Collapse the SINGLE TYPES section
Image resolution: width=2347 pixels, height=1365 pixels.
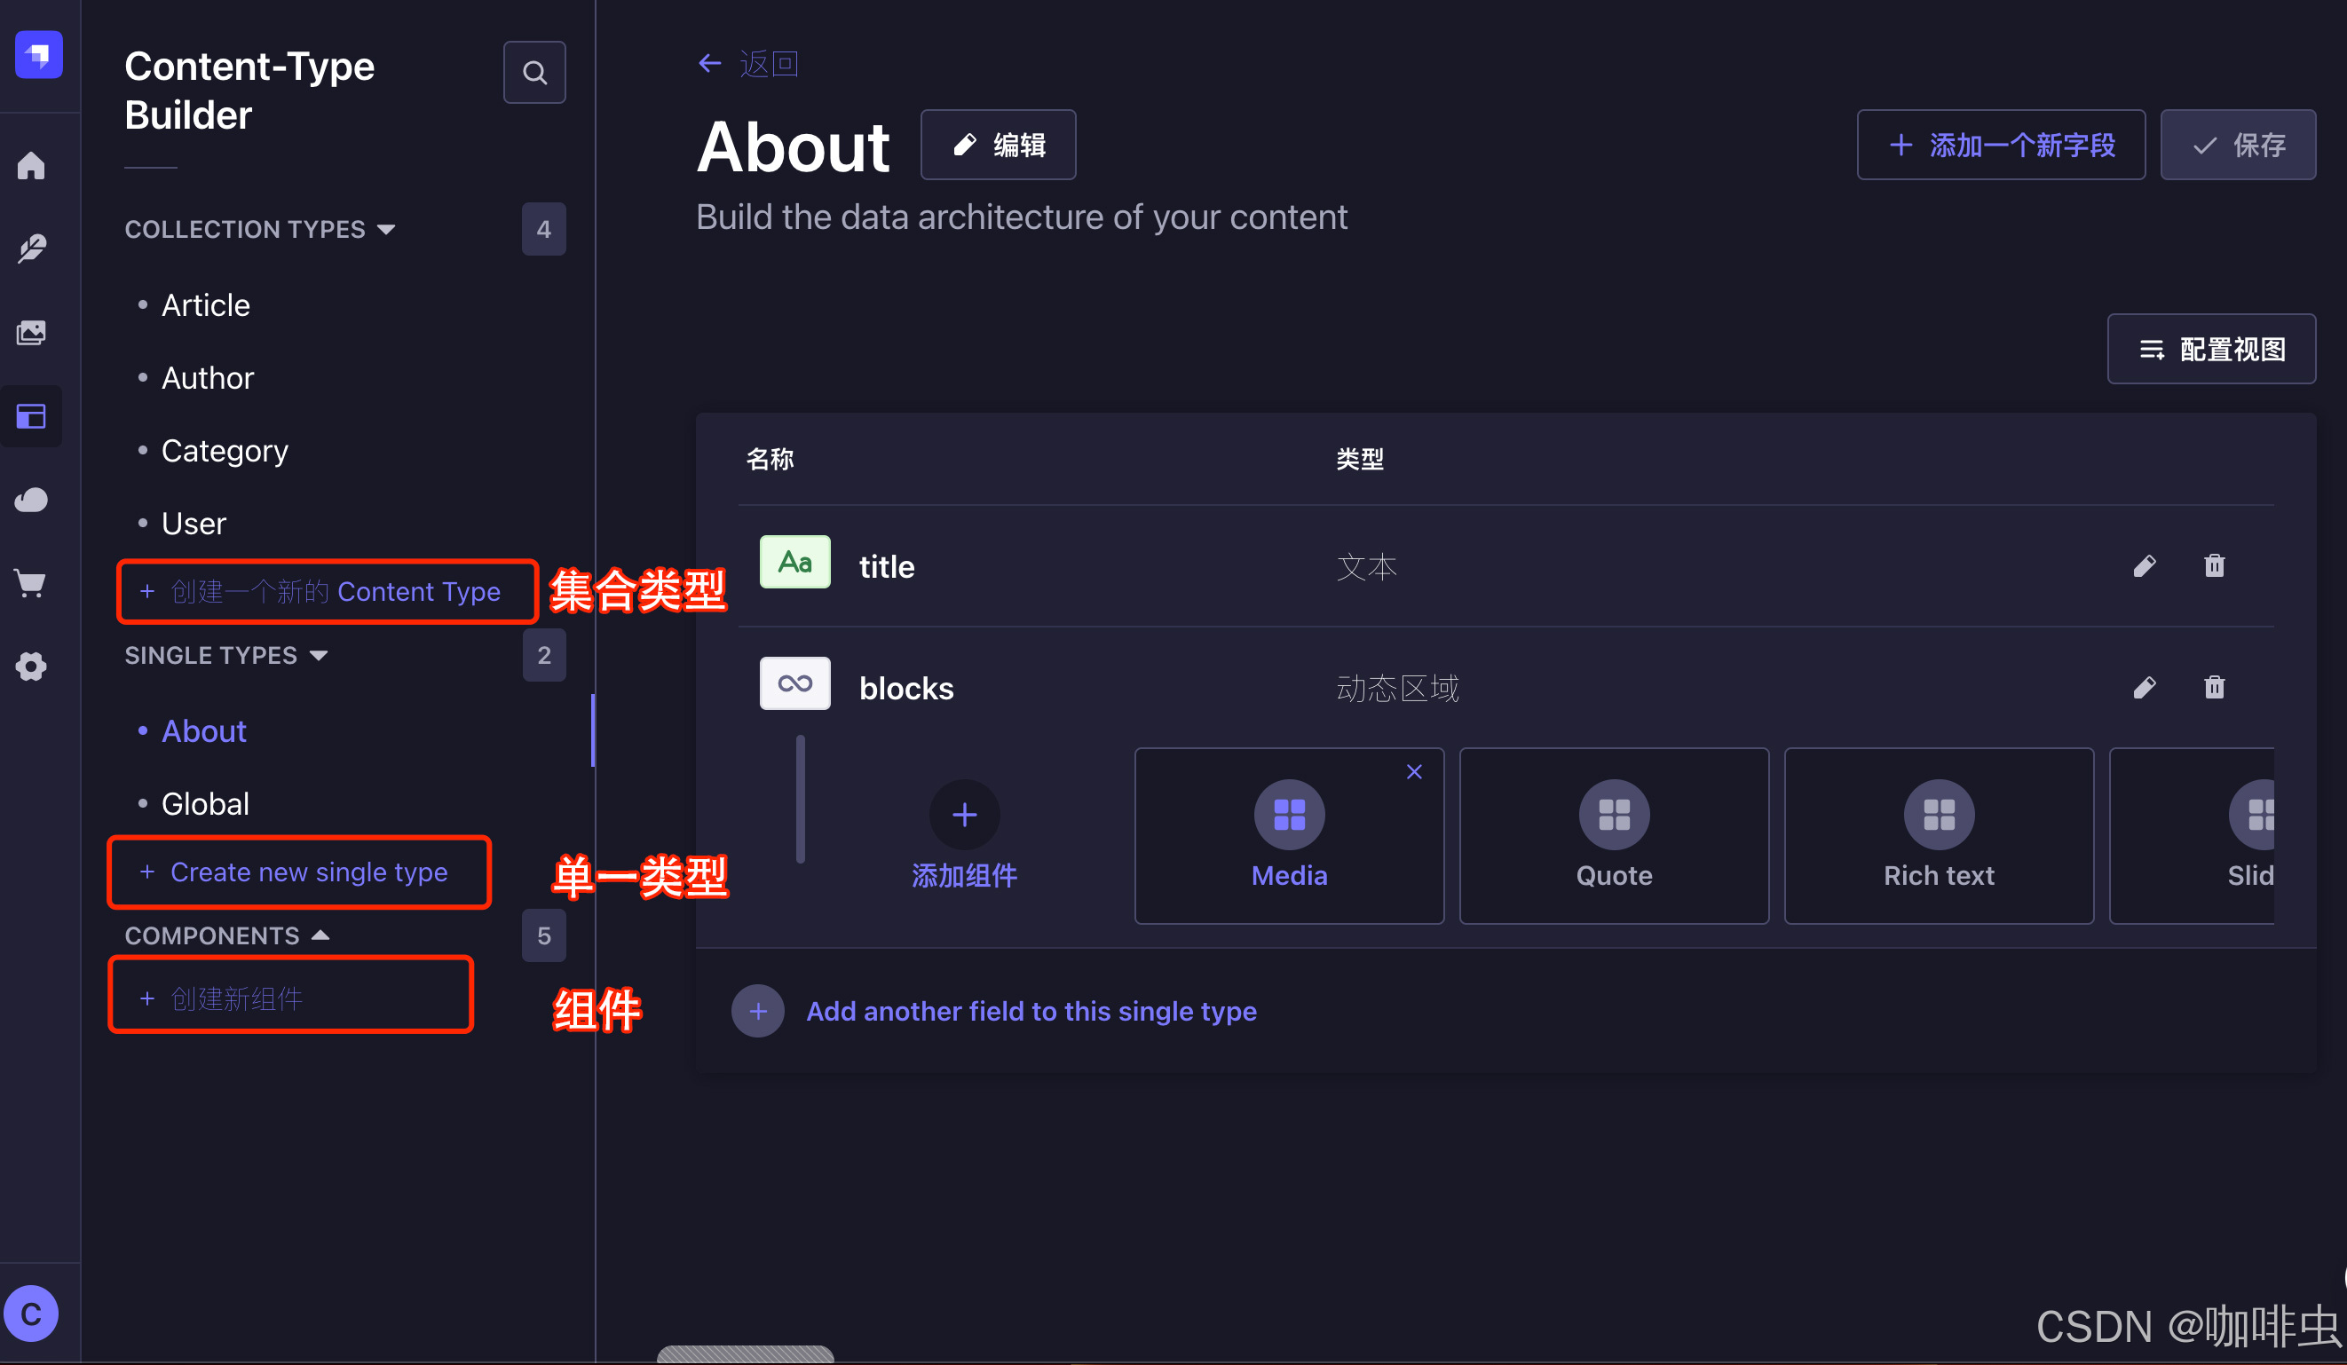[319, 656]
